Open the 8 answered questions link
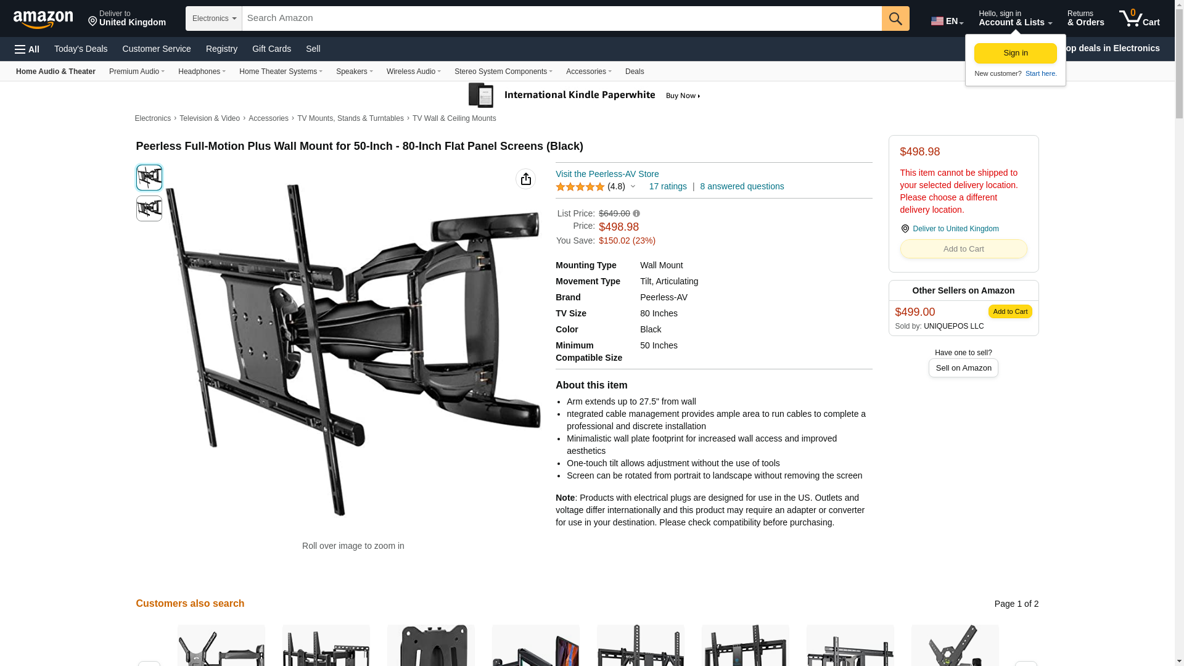The image size is (1184, 666). (x=742, y=187)
